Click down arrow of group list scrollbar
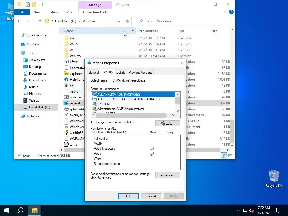Image resolution: width=288 pixels, height=216 pixels. [x=178, y=111]
